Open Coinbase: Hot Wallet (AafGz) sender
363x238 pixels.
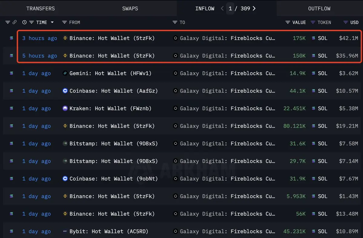tap(114, 91)
